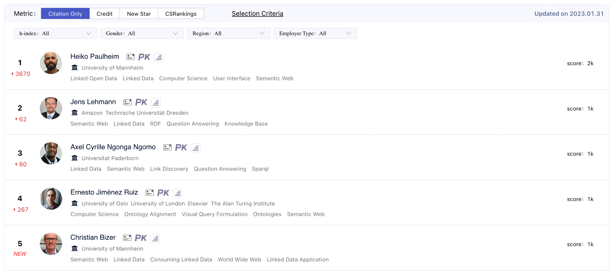The image size is (611, 273).
Task: Open the Selection Criteria link
Action: [x=257, y=14]
